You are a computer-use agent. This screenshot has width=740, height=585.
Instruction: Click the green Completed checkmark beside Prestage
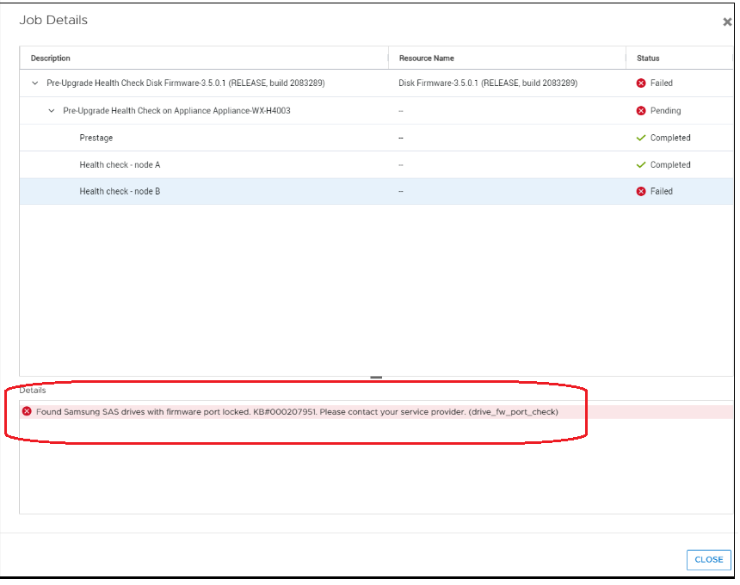639,138
